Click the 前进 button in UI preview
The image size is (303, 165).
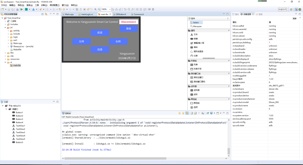100,33
